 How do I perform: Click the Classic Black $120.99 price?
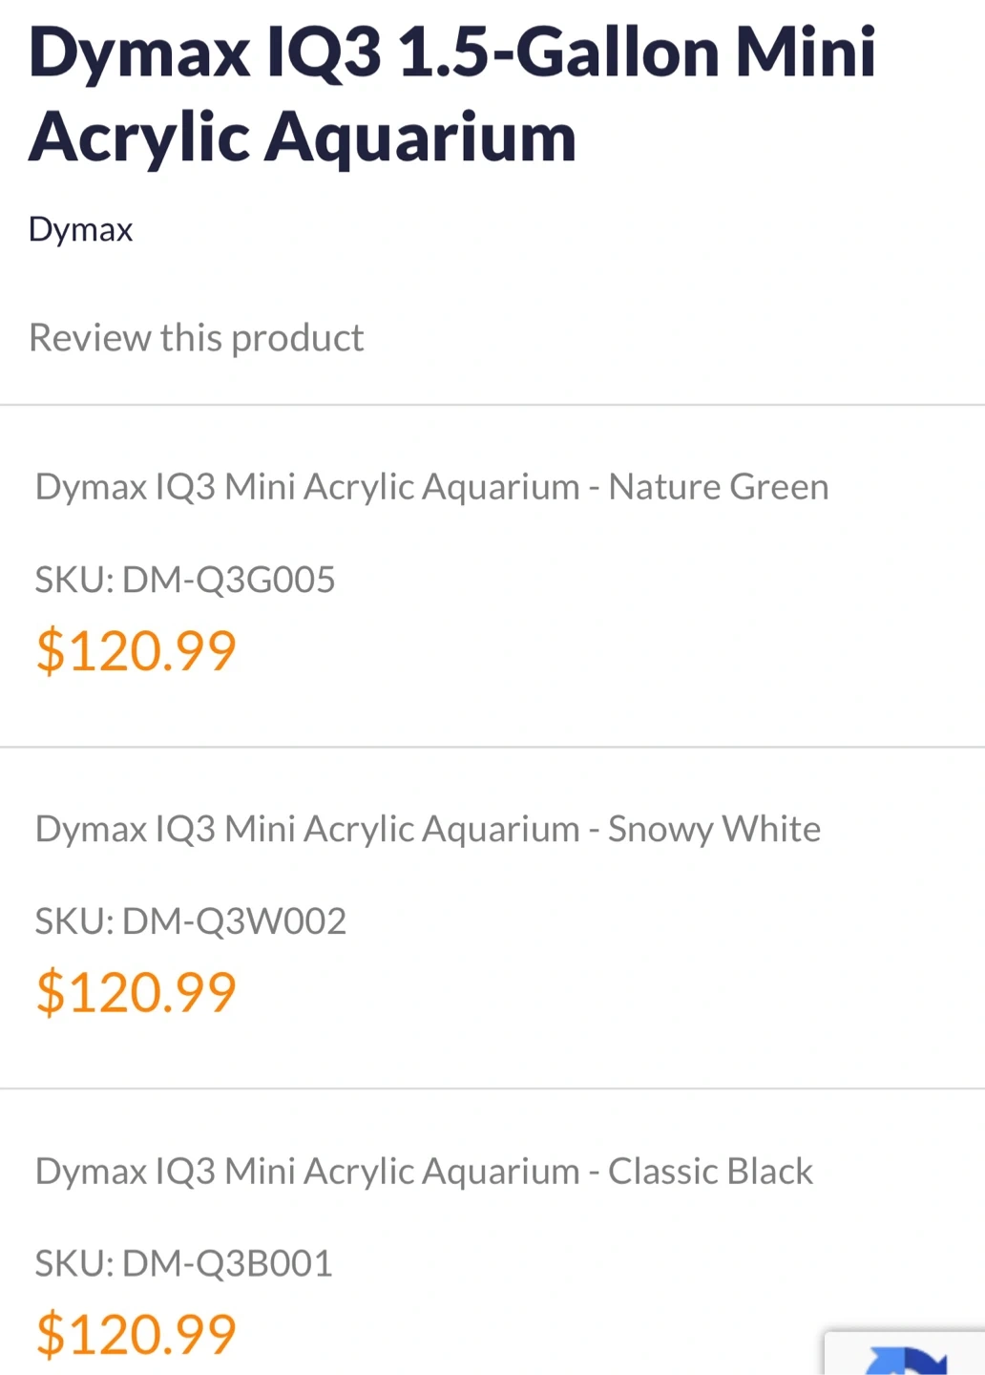[x=136, y=1334]
